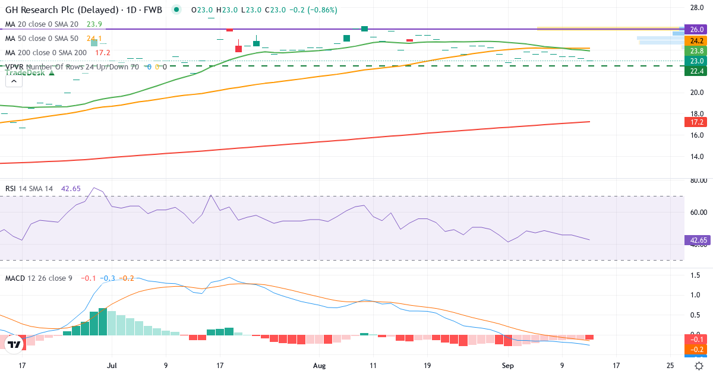Viewport: 713px width, 374px height.
Task: Click the 20.0 price axis value
Action: 696,93
